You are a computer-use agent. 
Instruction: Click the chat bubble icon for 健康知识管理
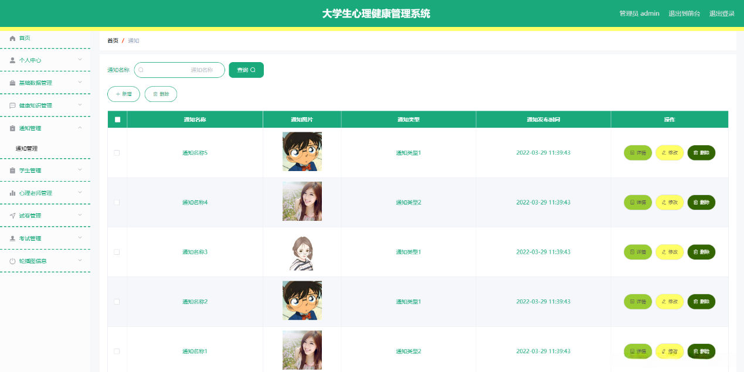click(x=12, y=106)
